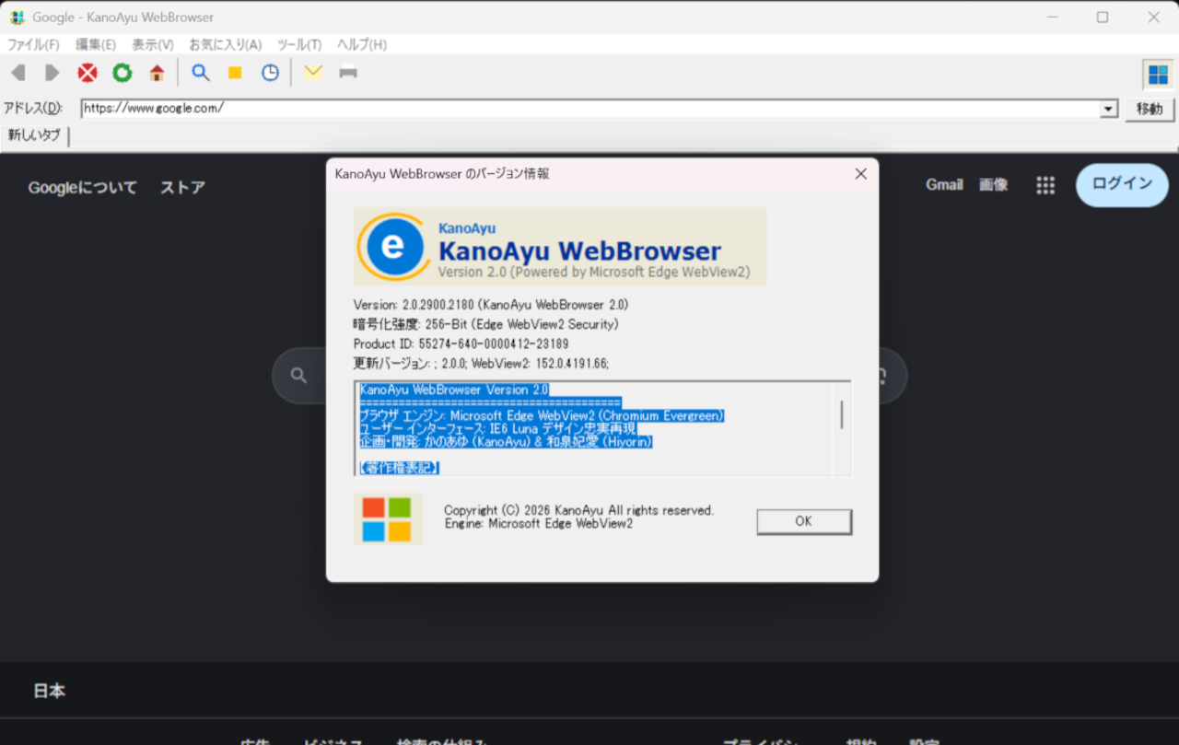Image resolution: width=1179 pixels, height=745 pixels.
Task: Open Mail with the envelope icon
Action: (313, 72)
